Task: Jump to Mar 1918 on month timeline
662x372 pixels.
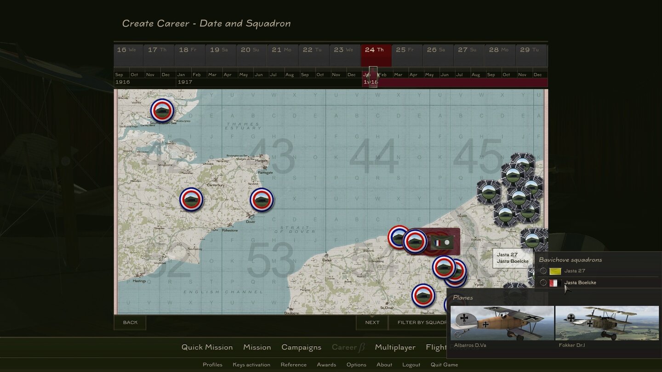Action: tap(398, 74)
